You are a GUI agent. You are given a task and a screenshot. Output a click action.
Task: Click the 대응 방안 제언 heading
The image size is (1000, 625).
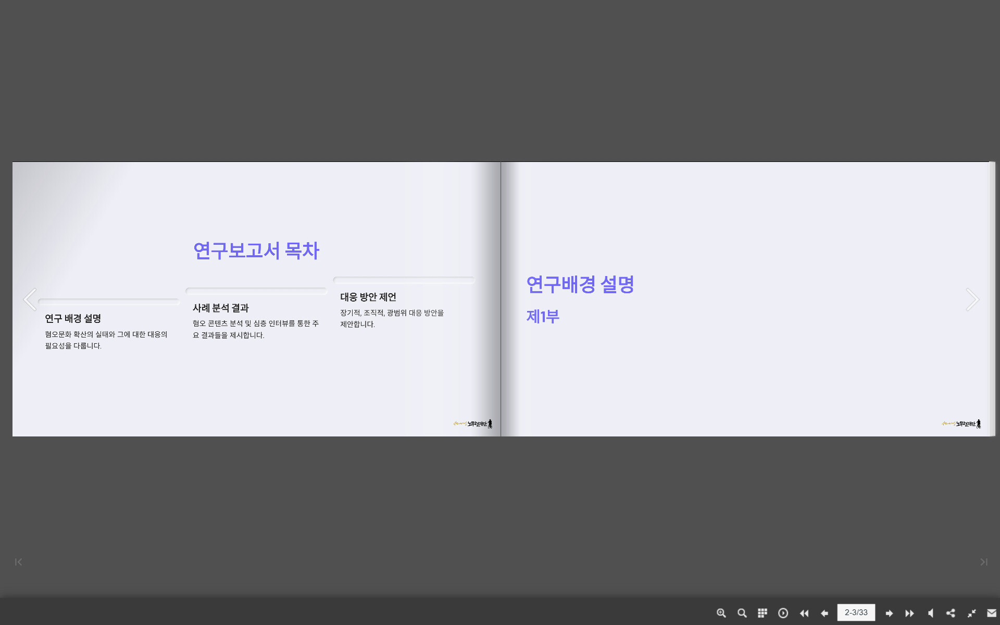tap(368, 297)
